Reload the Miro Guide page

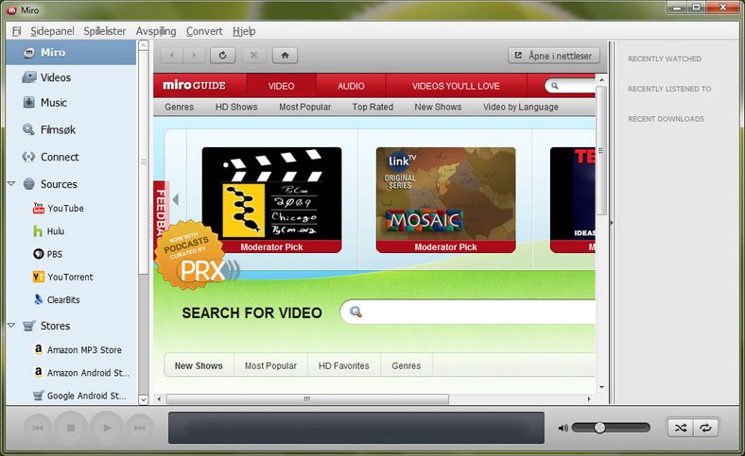[x=223, y=56]
